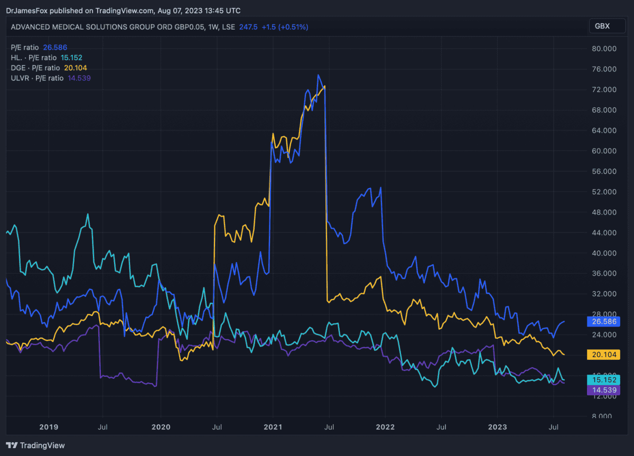Click the 247.5 last price value

tap(248, 26)
